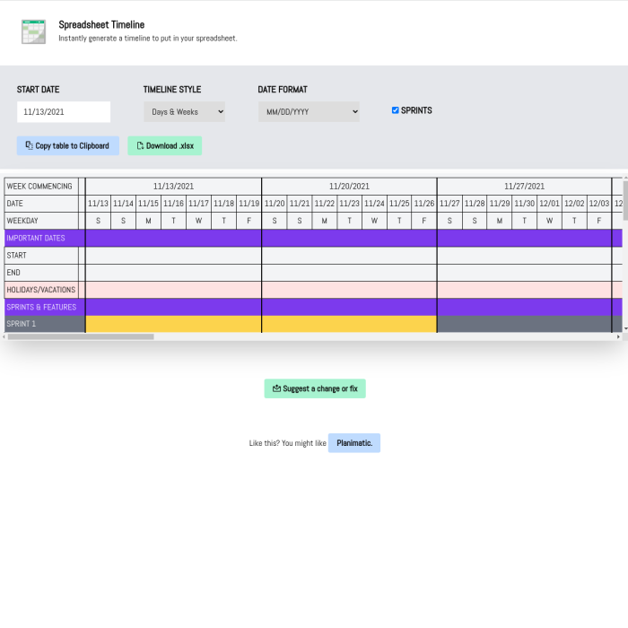Viewport: 628px width, 628px height.
Task: Click date cell 12/02
Action: [x=574, y=204]
